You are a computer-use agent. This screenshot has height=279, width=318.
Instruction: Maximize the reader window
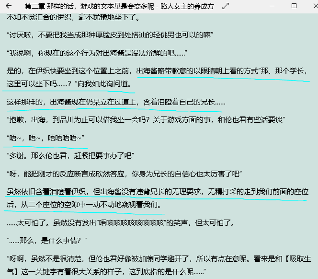pos(294,6)
